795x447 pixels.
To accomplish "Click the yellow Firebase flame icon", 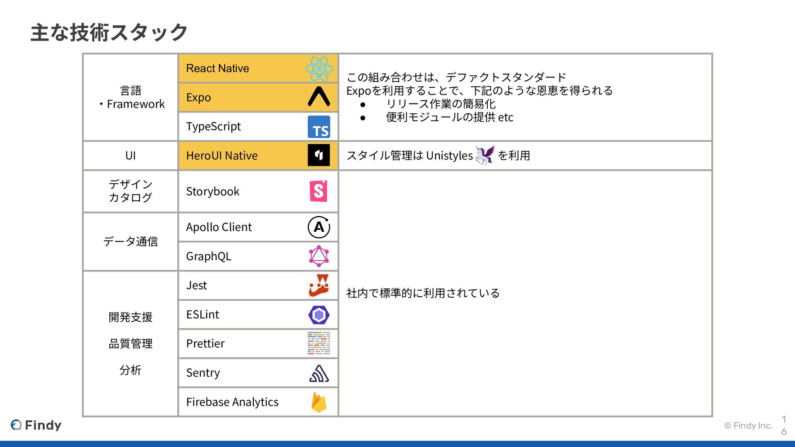I will tap(319, 402).
